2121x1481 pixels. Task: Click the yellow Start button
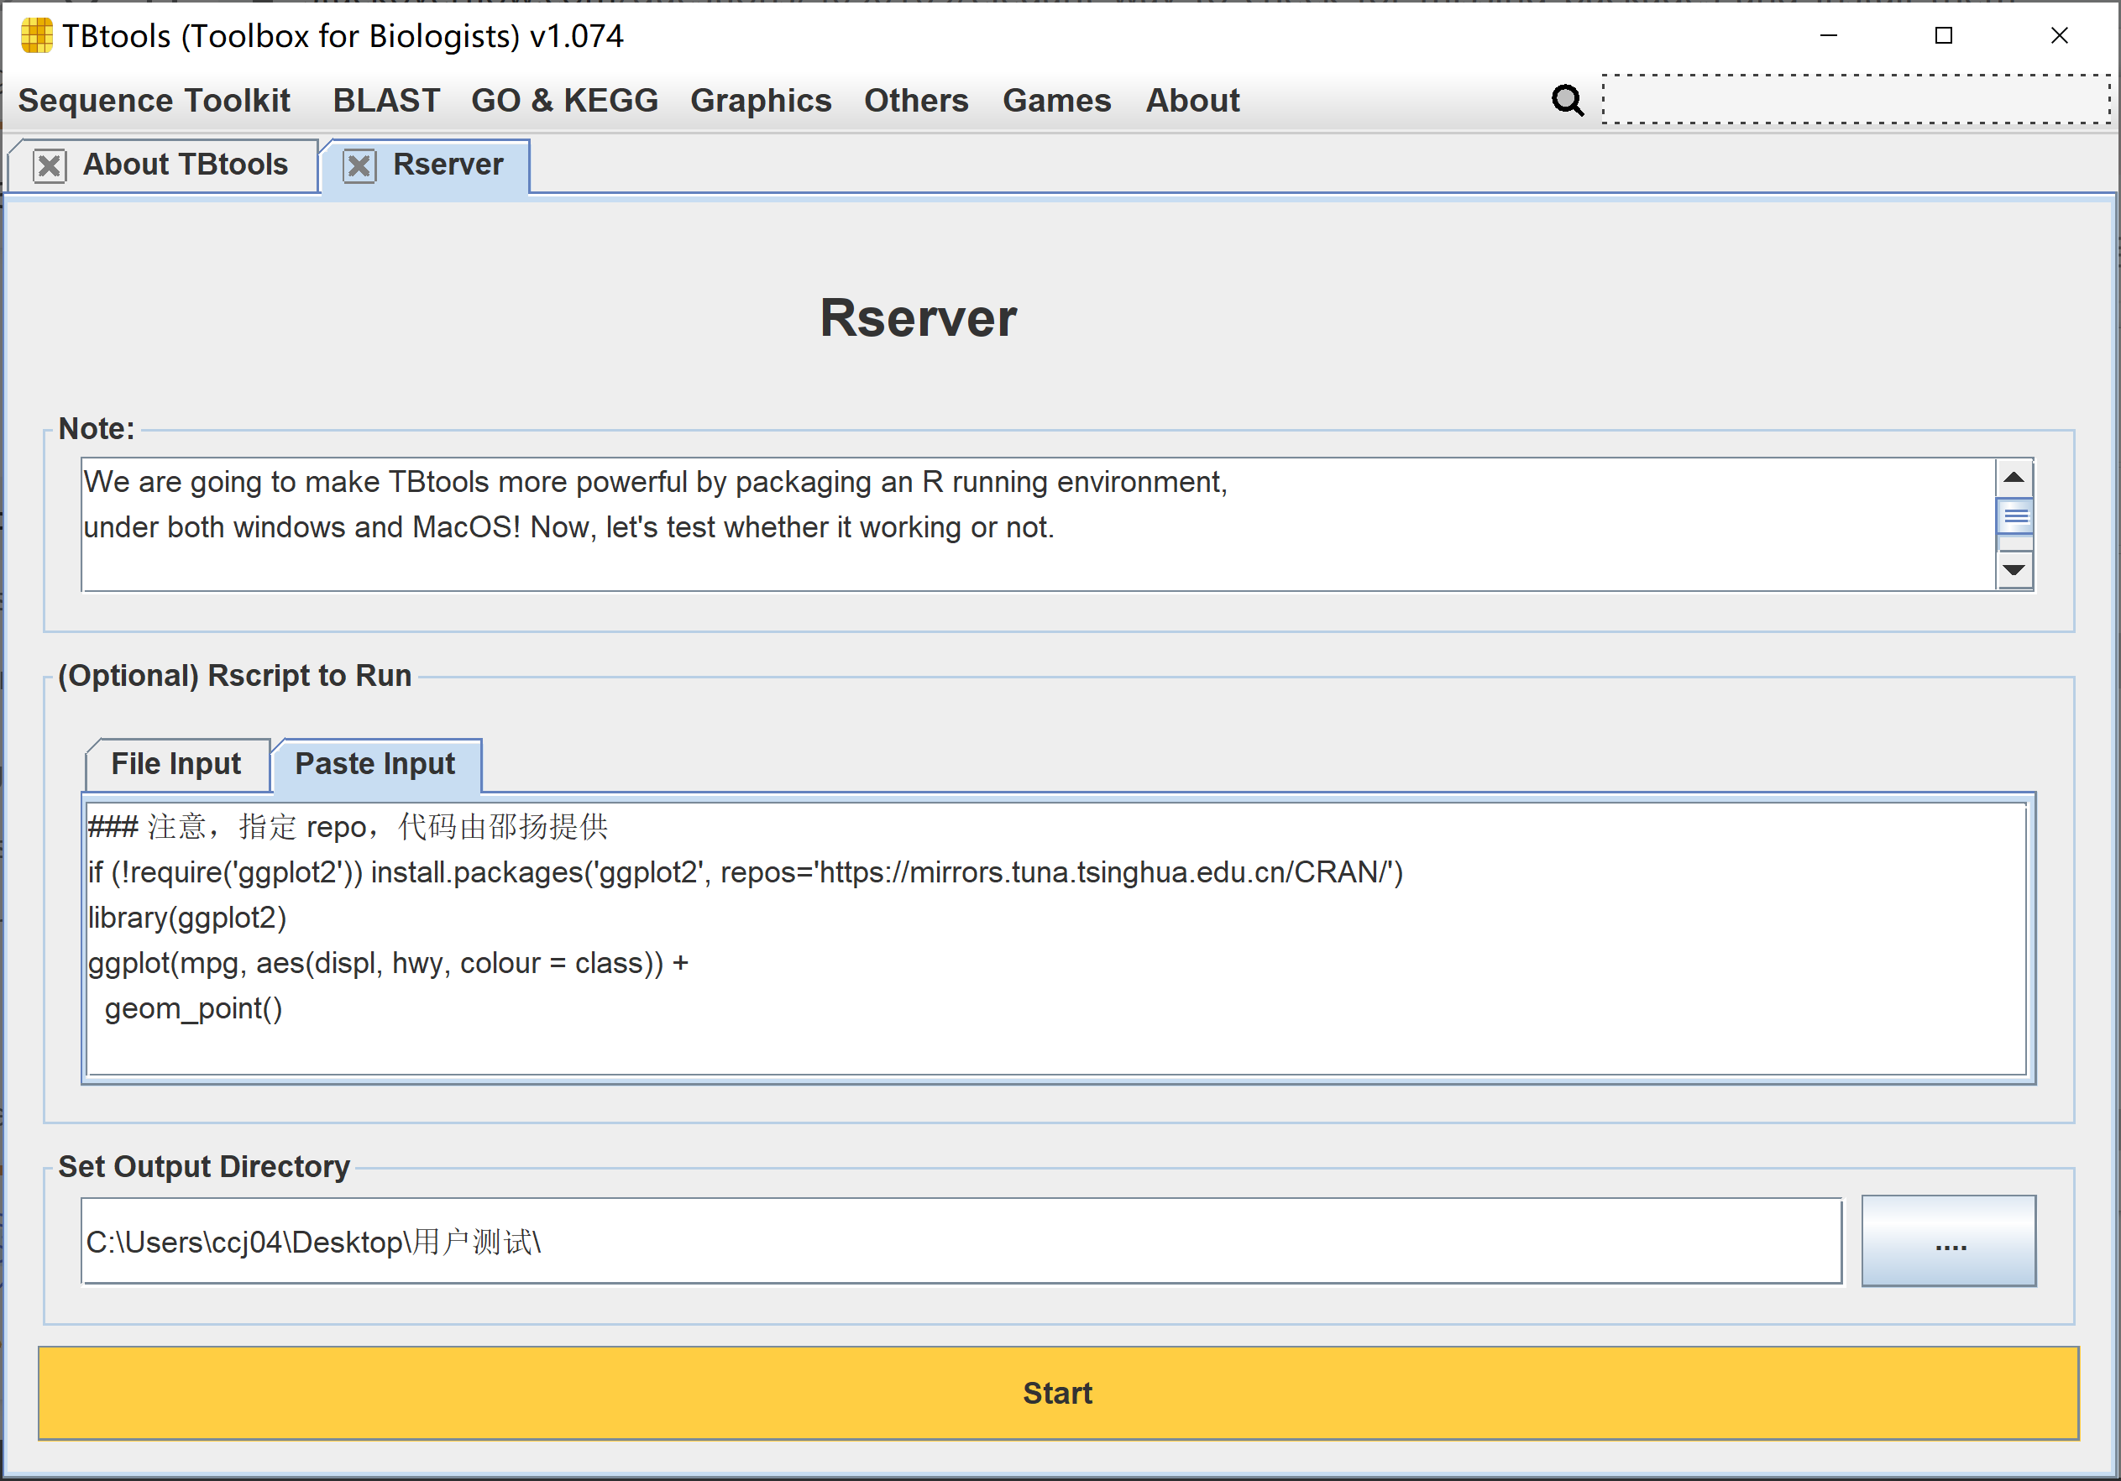pyautogui.click(x=1059, y=1392)
